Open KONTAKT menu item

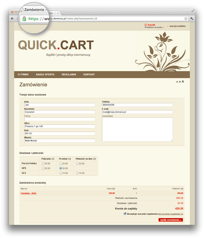89,74
